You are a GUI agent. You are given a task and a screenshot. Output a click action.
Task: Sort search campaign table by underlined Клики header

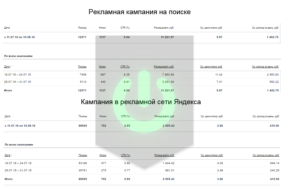coord(102,67)
